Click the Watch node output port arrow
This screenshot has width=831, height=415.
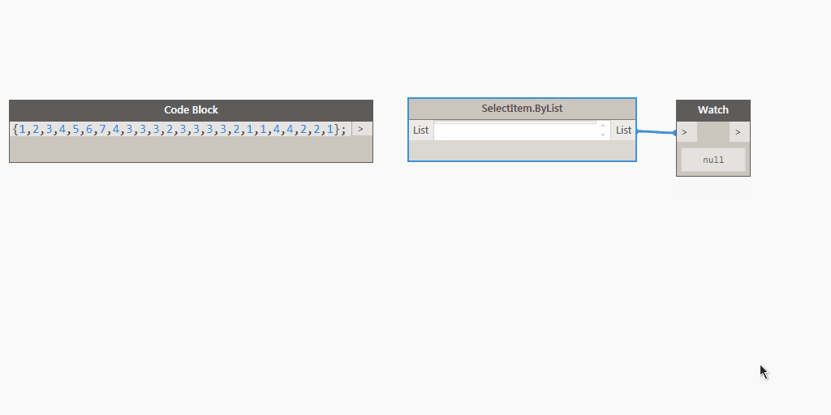738,132
